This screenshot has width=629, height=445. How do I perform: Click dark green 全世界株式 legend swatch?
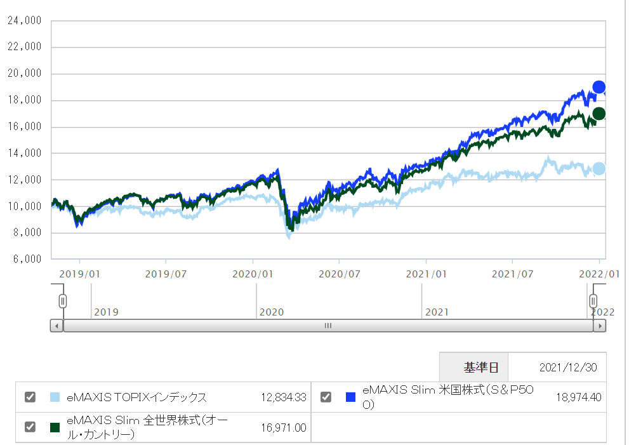(55, 427)
